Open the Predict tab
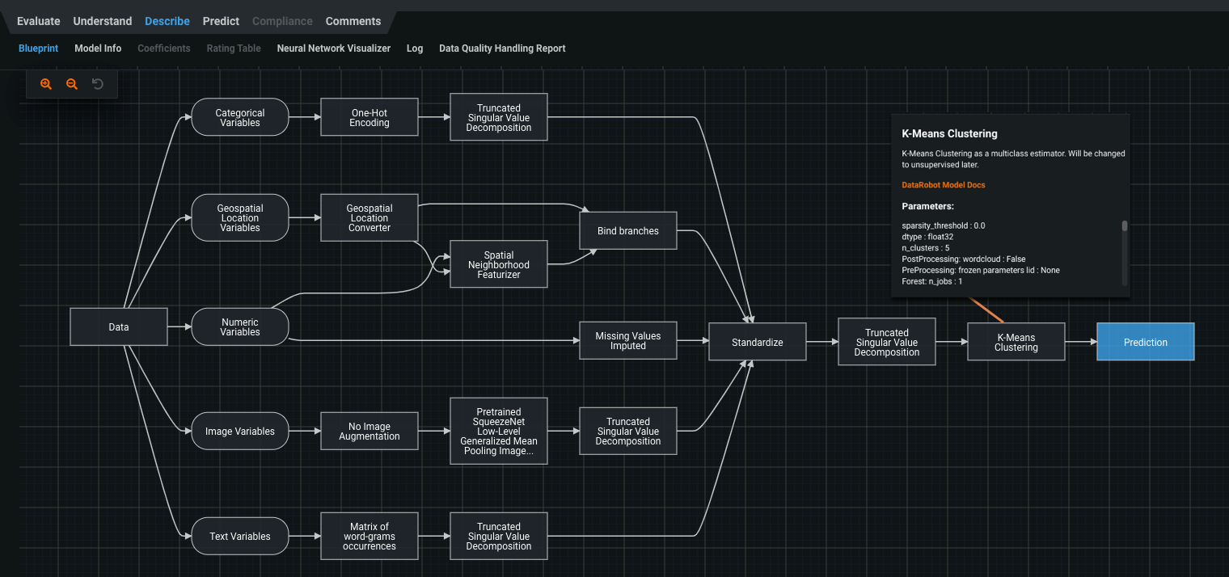The image size is (1229, 577). point(221,21)
